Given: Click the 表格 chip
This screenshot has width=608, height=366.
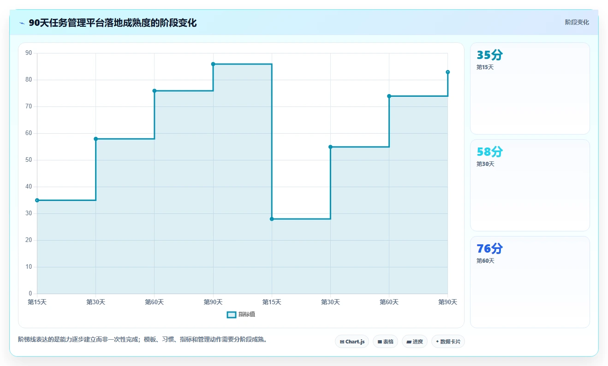Looking at the screenshot, I should pos(385,342).
